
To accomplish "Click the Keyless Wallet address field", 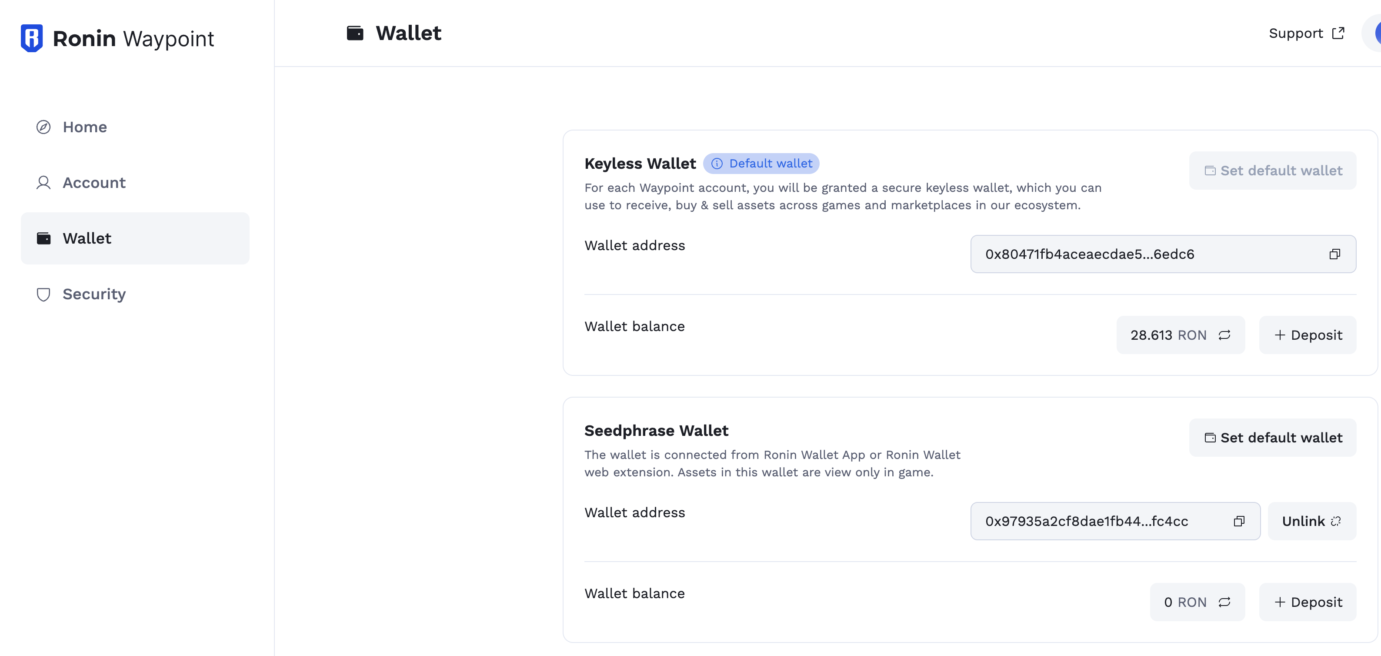I will point(1163,254).
